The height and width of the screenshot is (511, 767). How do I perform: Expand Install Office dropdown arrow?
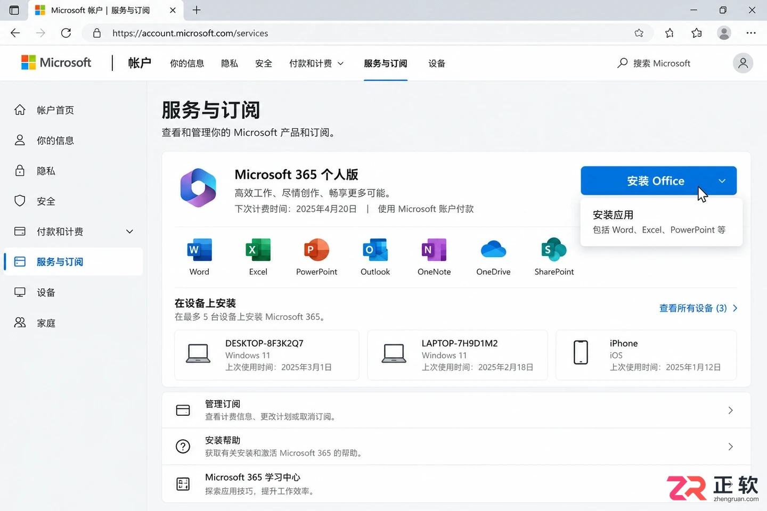click(722, 181)
